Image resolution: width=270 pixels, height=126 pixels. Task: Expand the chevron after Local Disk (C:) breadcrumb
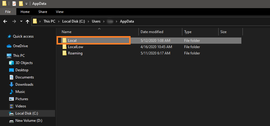(89, 21)
